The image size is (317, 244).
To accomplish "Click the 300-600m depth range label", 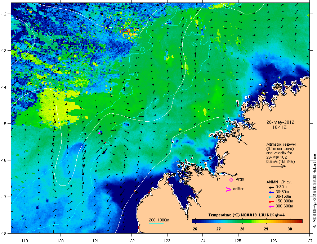I will 284,206.
